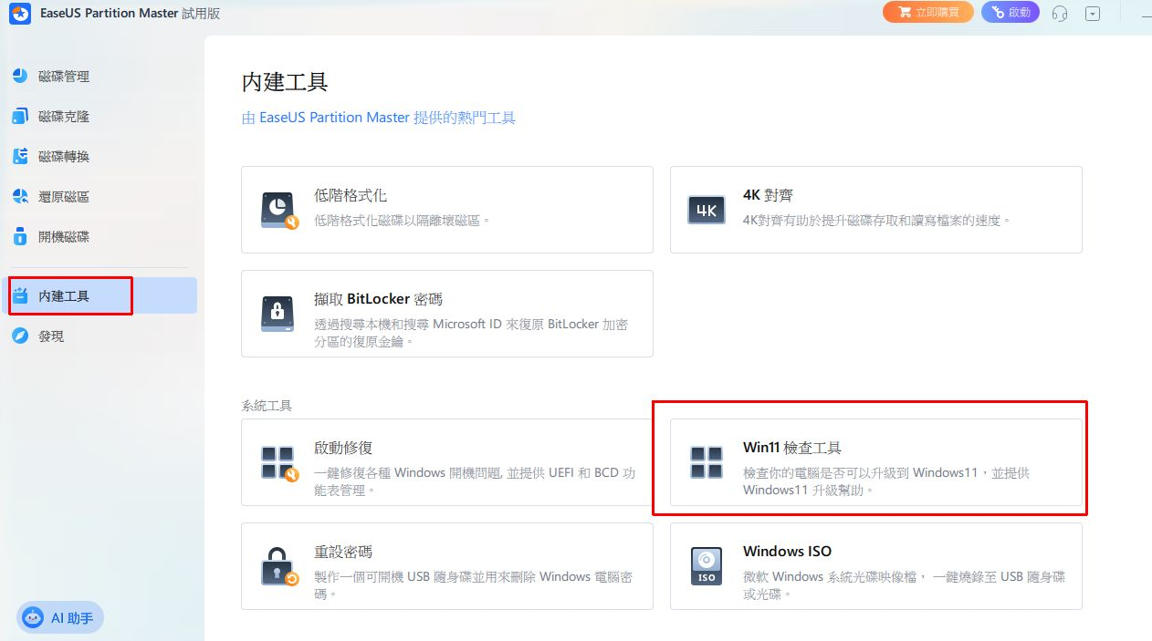Open 還原磁區 partition recovery

(64, 197)
